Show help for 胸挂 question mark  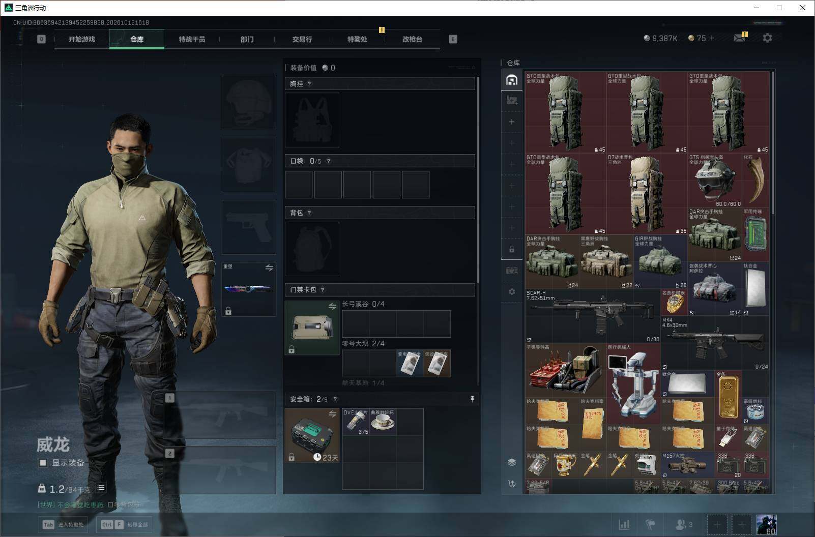pos(309,84)
